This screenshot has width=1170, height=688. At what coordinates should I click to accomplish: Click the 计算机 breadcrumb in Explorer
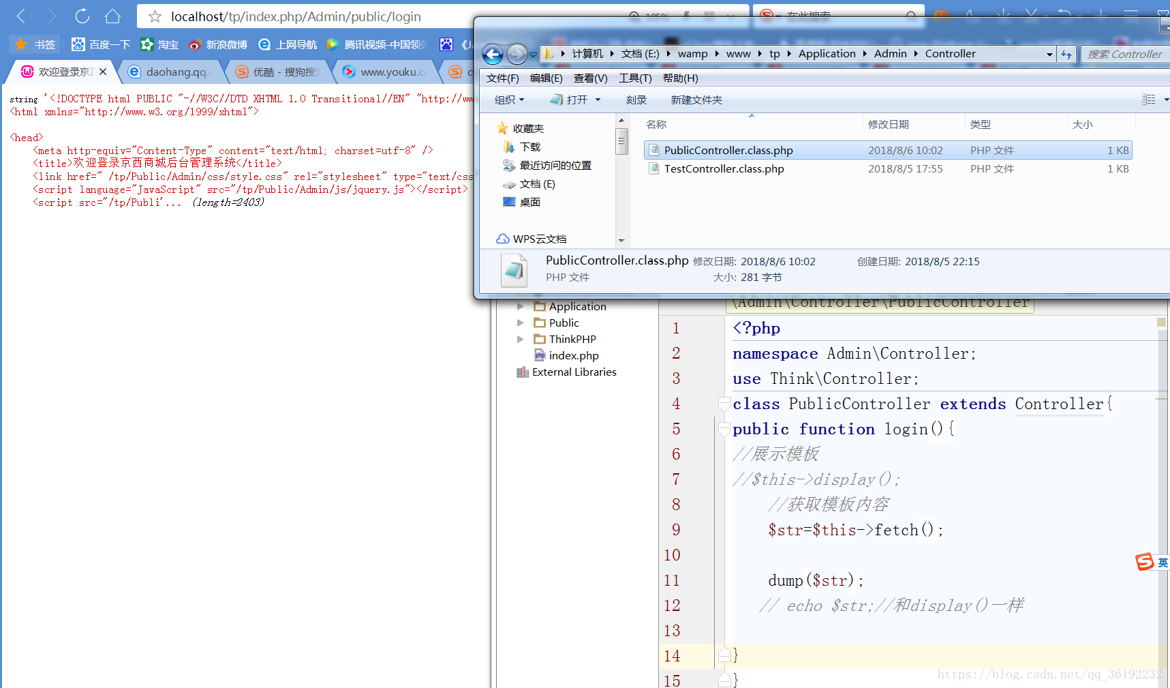click(x=587, y=54)
